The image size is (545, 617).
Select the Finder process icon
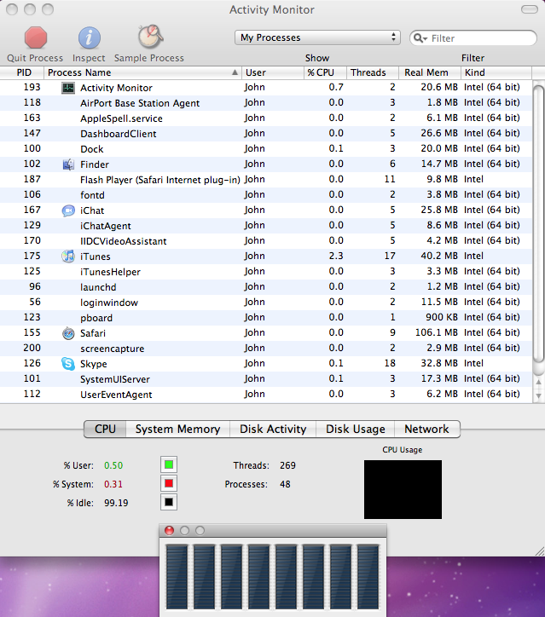click(68, 164)
